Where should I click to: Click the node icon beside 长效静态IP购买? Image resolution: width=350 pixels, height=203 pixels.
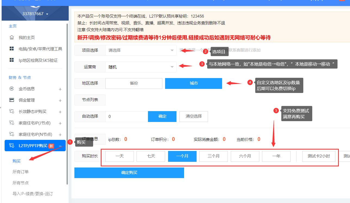[x=12, y=111]
